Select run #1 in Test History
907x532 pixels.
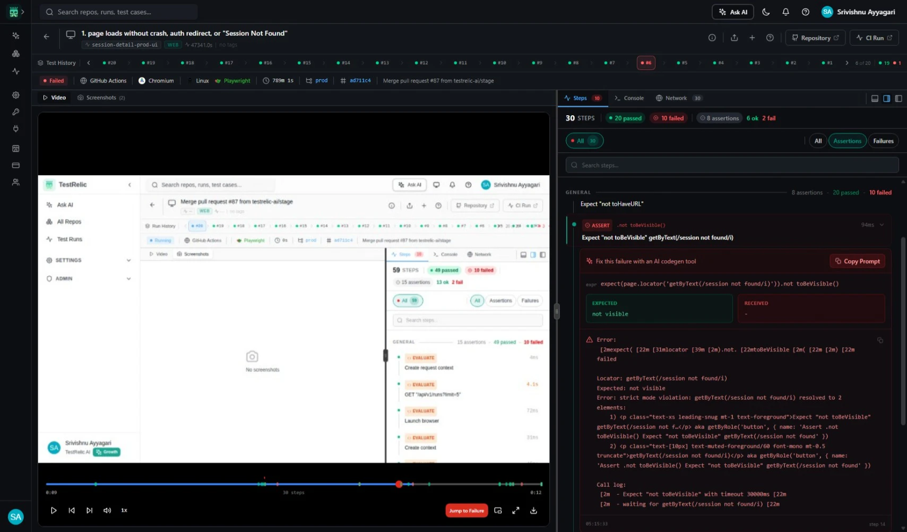tap(827, 63)
